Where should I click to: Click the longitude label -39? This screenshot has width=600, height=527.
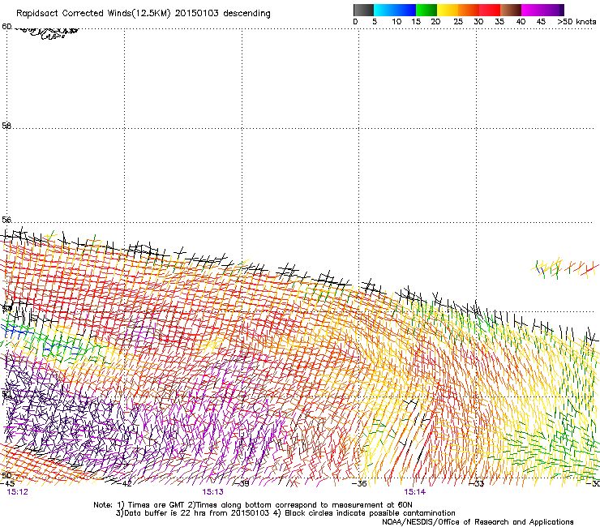[x=242, y=484]
